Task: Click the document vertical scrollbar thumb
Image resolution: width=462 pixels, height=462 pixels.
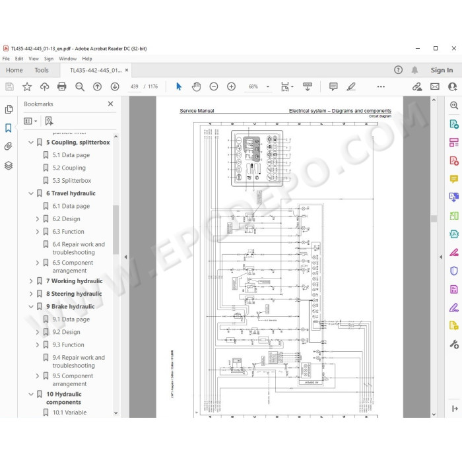Action: tap(434, 218)
